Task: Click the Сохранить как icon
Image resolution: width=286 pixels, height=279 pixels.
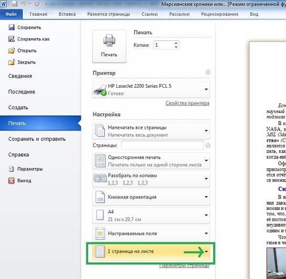Action: tap(11, 39)
